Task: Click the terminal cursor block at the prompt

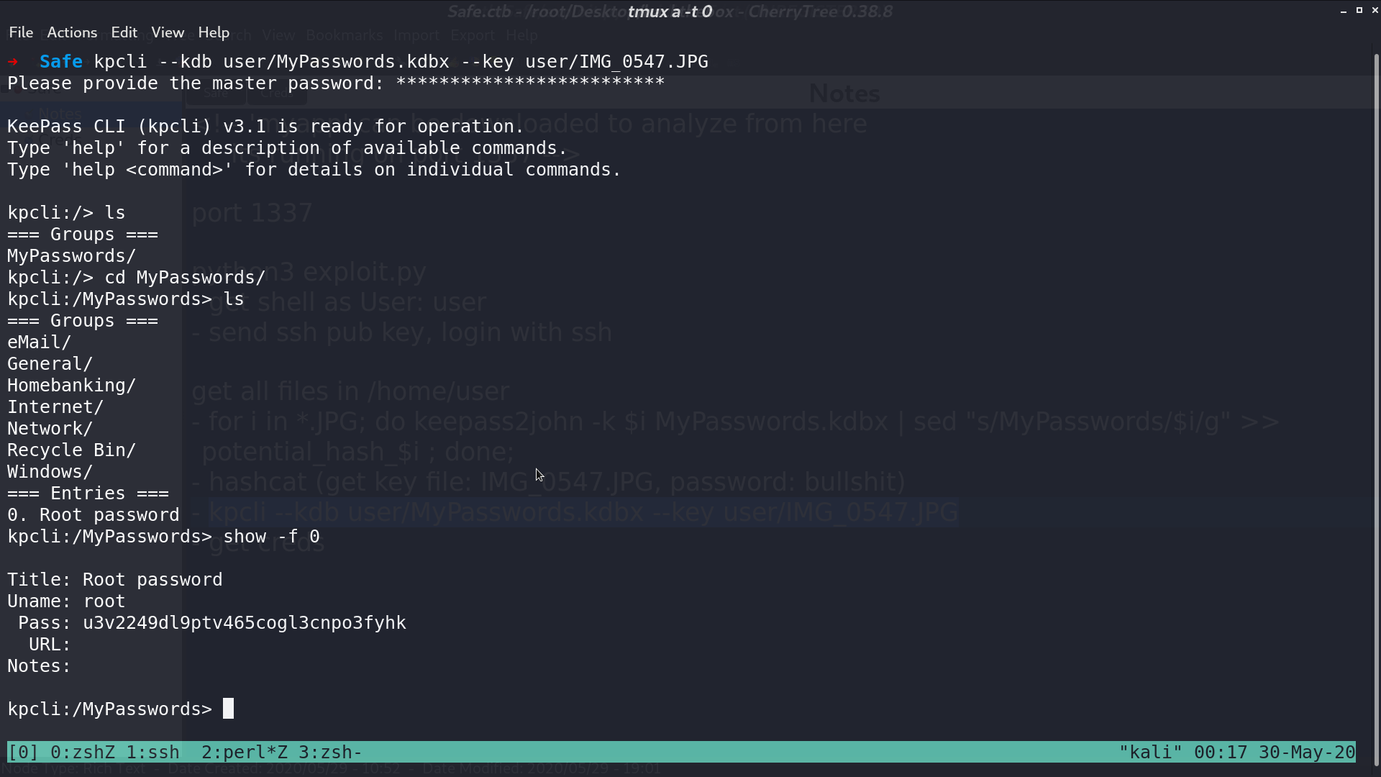Action: tap(228, 709)
